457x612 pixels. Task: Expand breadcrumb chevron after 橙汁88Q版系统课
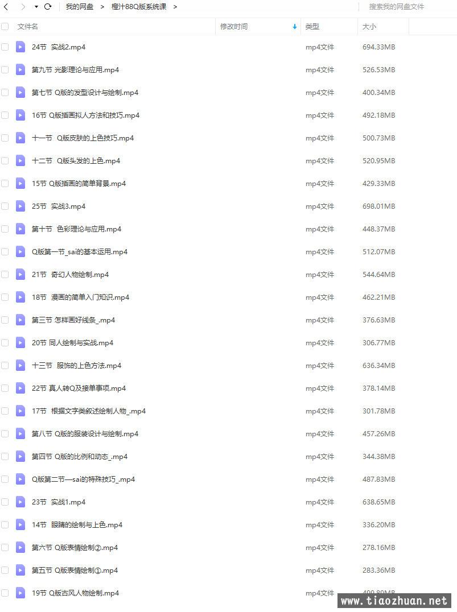point(175,7)
